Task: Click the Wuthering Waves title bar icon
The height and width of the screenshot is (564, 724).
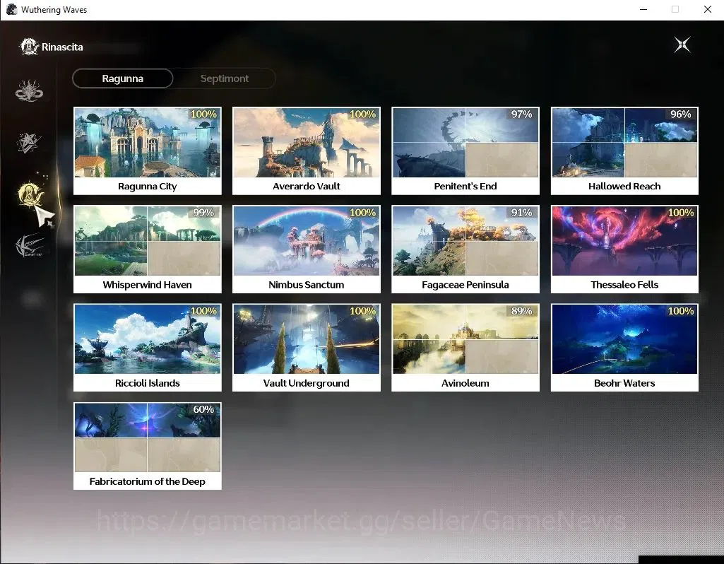Action: pyautogui.click(x=11, y=9)
